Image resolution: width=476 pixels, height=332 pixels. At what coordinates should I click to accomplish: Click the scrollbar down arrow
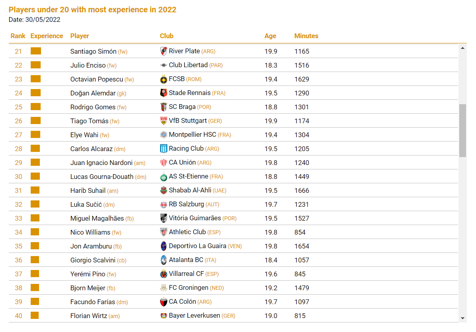[x=462, y=318]
